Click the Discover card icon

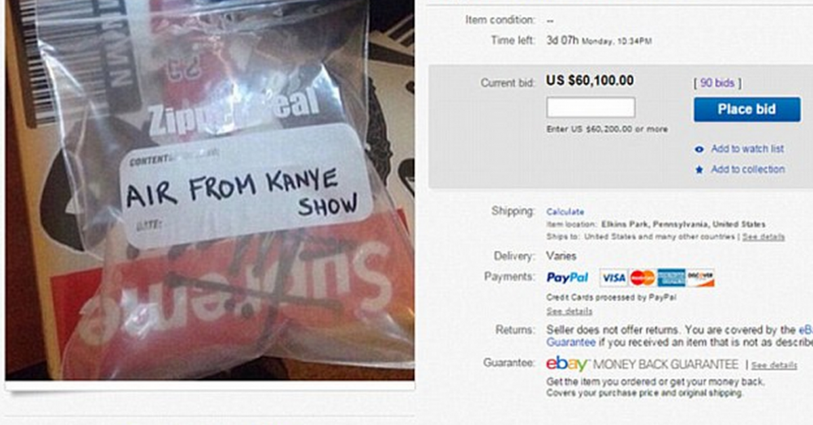[700, 278]
